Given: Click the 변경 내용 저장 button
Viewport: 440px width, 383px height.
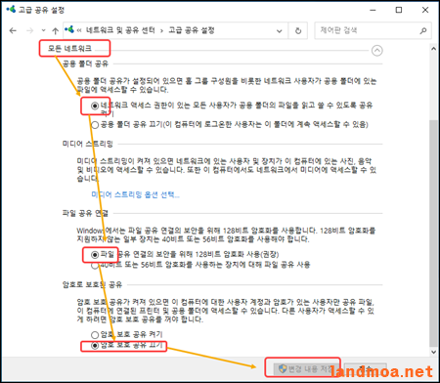Looking at the screenshot, I should pyautogui.click(x=306, y=369).
